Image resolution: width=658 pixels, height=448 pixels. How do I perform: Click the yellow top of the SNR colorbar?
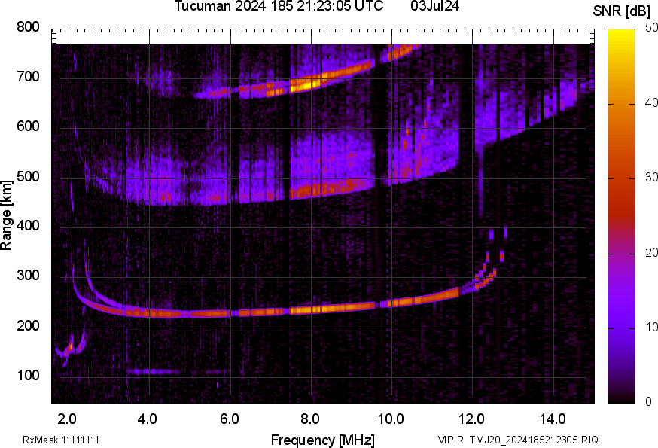point(621,35)
